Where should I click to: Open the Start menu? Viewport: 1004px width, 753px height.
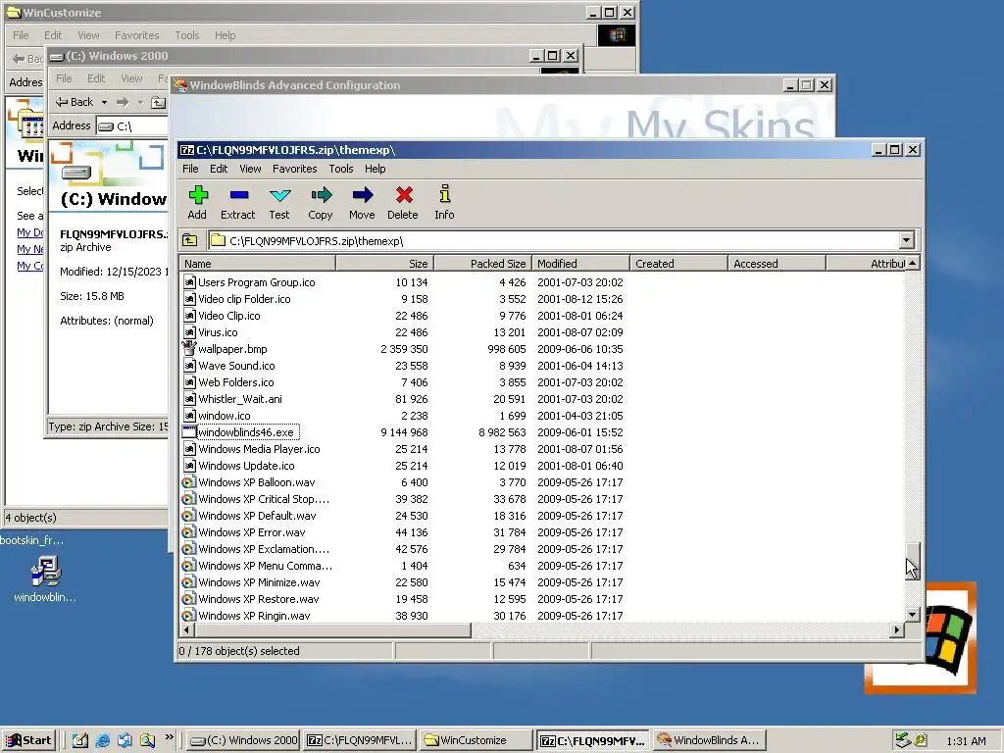point(29,740)
